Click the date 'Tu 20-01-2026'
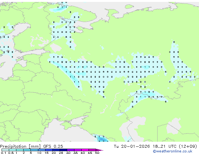 [132, 146]
